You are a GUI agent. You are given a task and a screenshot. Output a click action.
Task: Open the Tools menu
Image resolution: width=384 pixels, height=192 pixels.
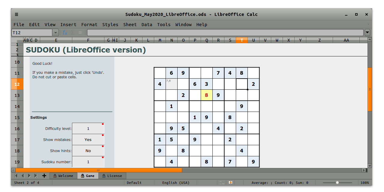(x=164, y=25)
